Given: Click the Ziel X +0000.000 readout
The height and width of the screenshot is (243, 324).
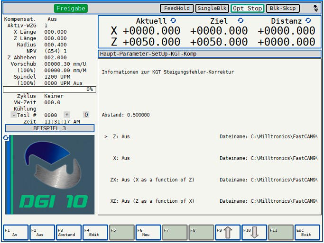Looking at the screenshot, I should point(219,31).
